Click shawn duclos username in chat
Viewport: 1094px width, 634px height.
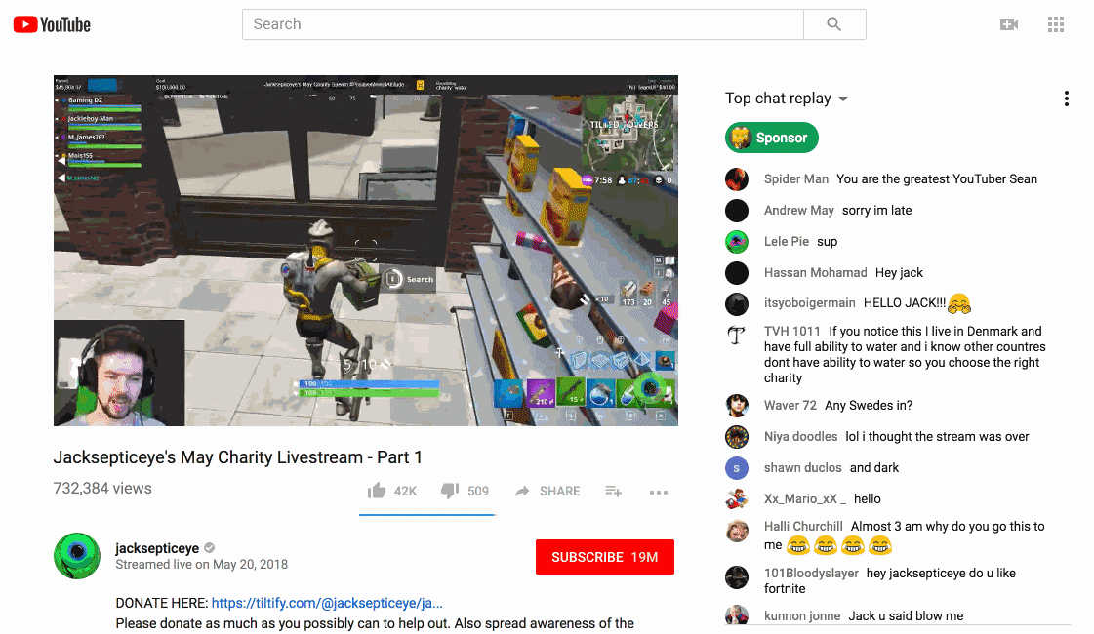click(x=802, y=468)
